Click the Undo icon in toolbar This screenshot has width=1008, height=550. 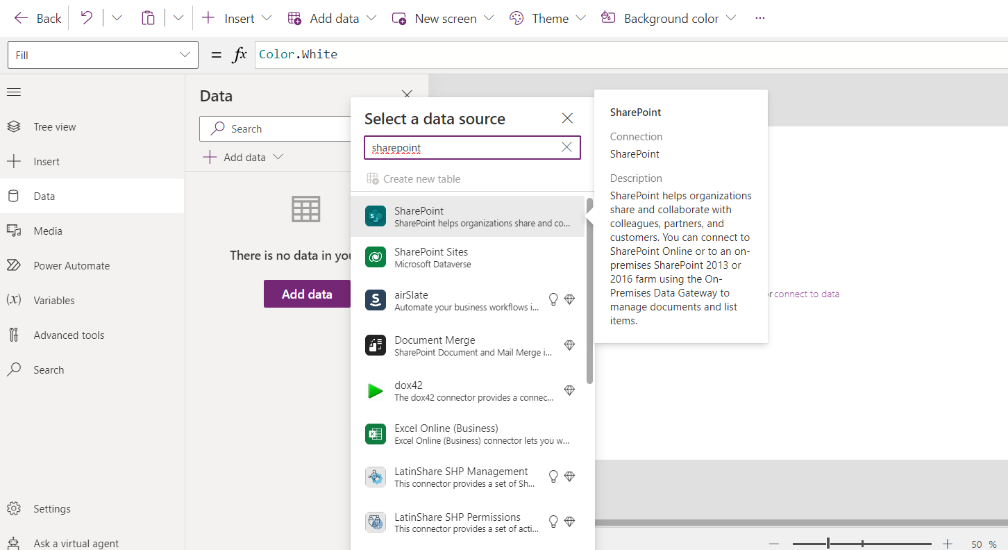(86, 18)
